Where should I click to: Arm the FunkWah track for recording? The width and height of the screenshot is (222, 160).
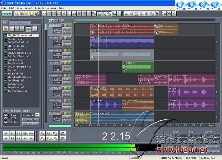point(62,88)
